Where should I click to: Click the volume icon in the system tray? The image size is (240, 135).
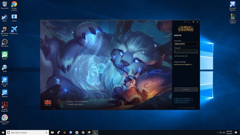click(224, 132)
